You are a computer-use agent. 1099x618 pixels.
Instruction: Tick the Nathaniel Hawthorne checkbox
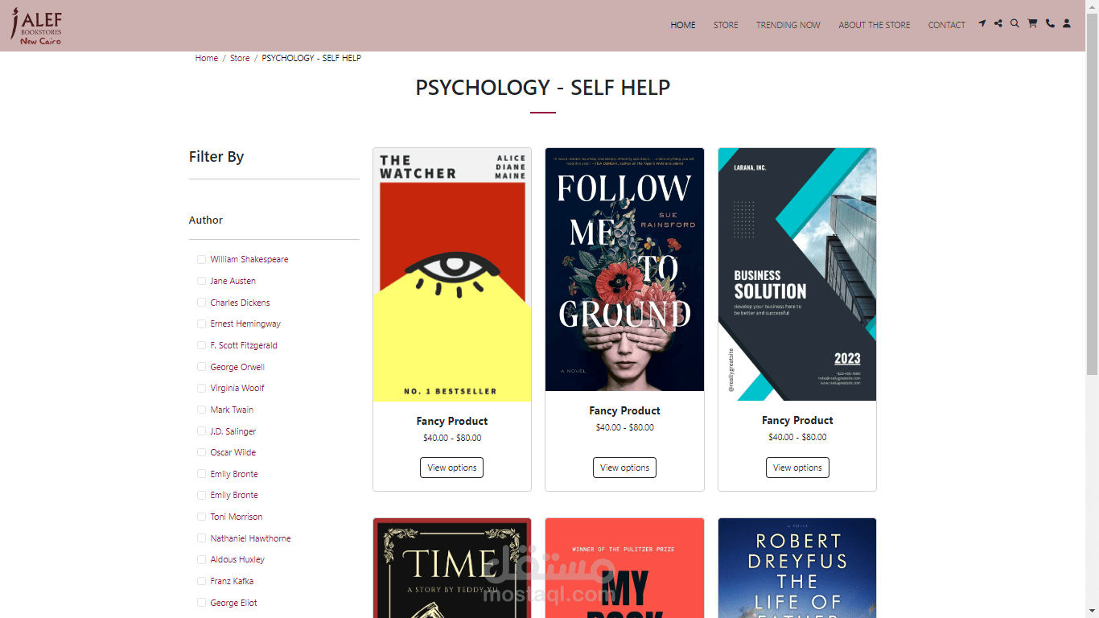coord(201,538)
